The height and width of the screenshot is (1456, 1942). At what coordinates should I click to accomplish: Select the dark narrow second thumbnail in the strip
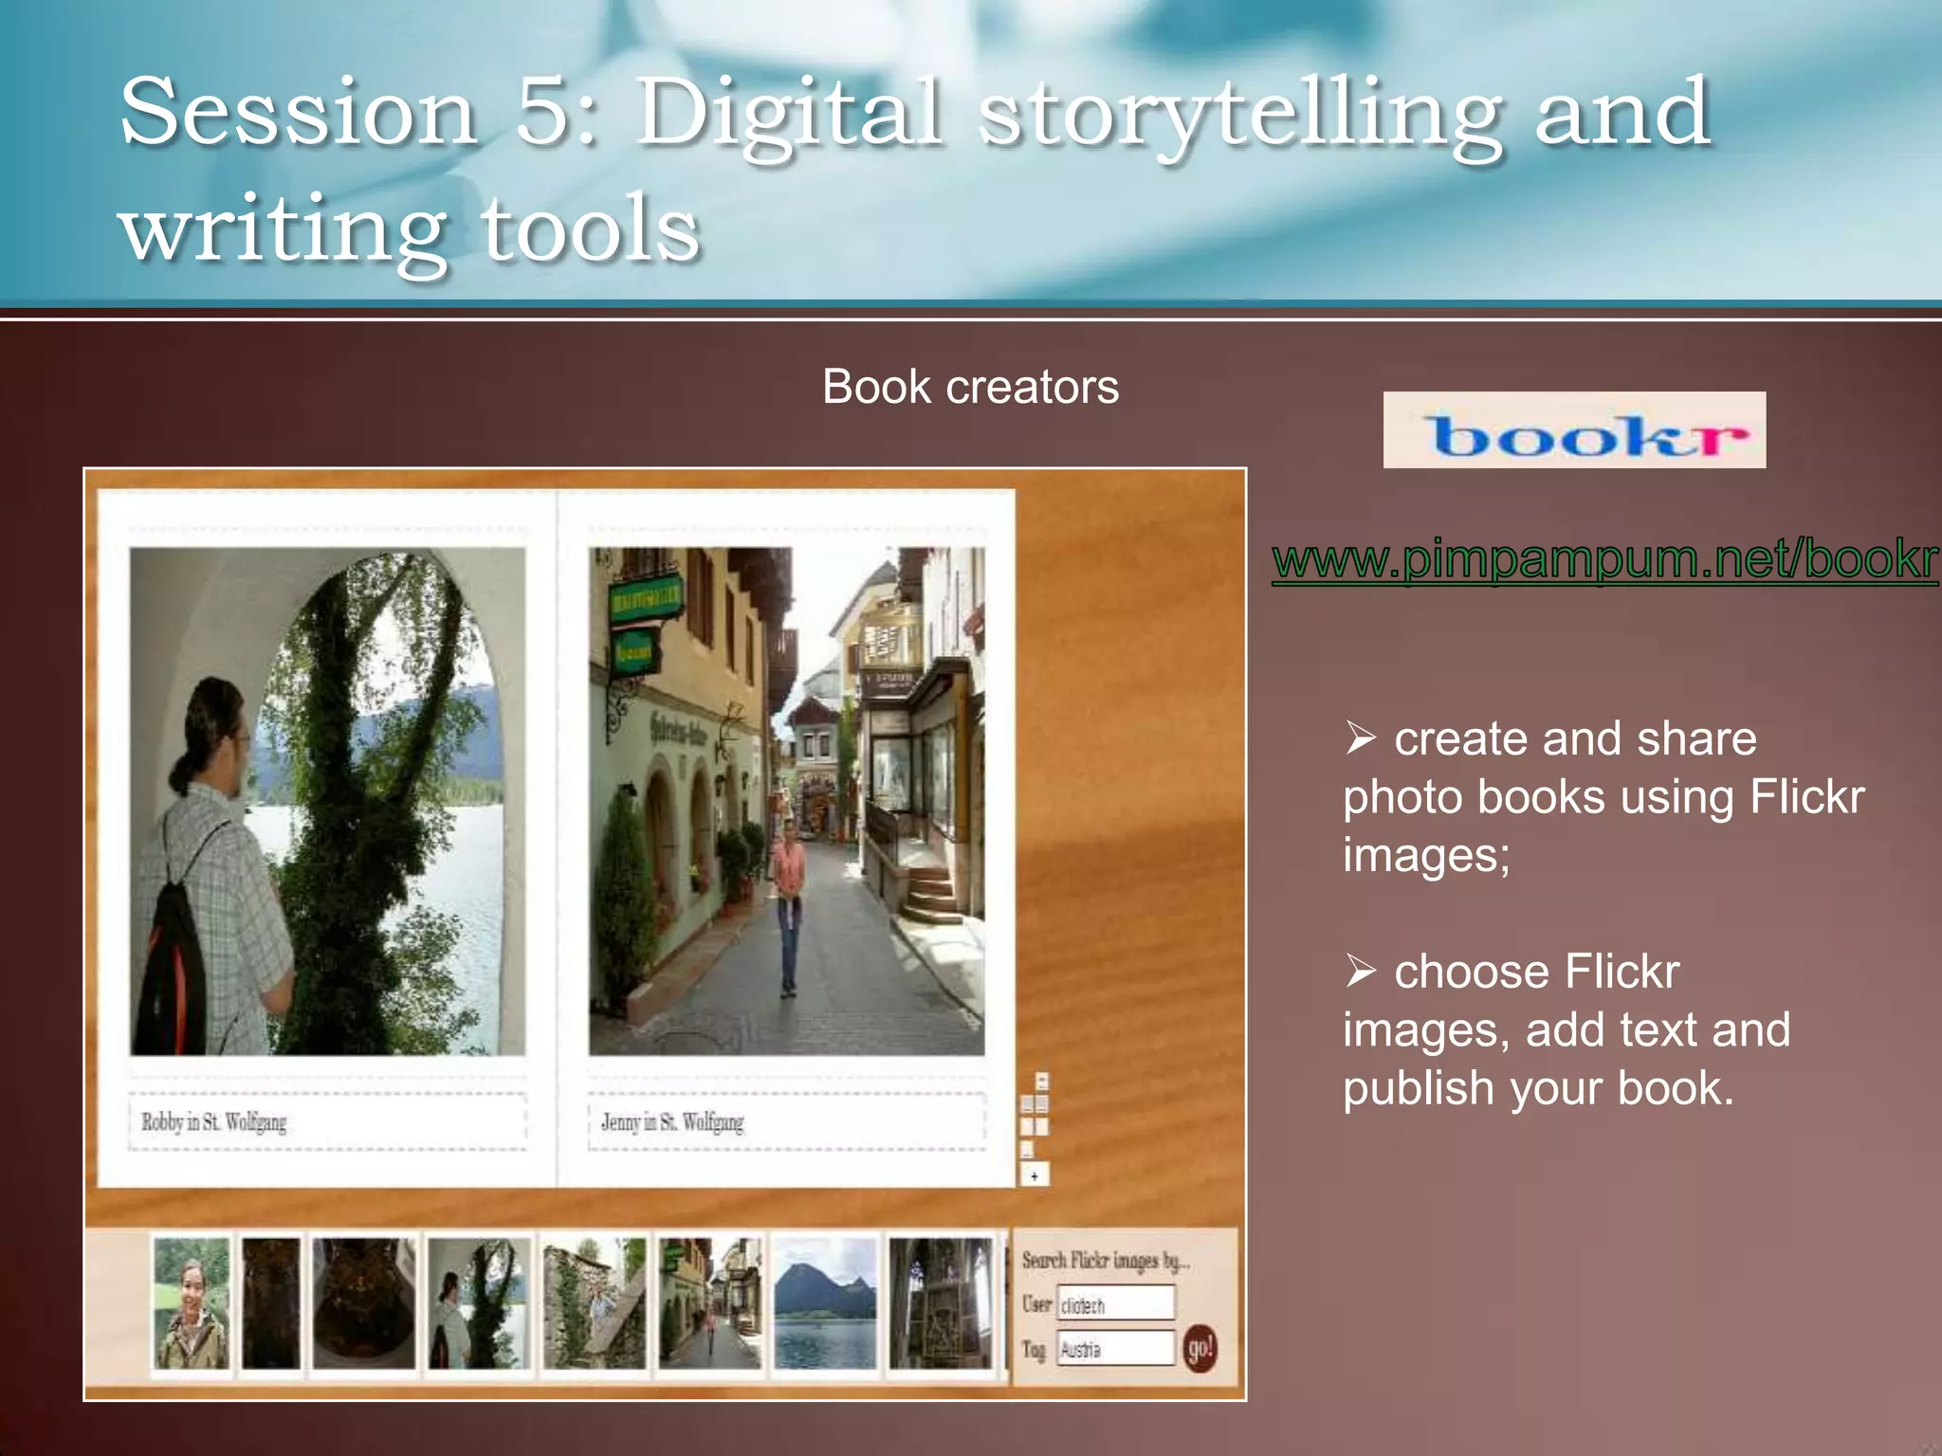point(270,1302)
